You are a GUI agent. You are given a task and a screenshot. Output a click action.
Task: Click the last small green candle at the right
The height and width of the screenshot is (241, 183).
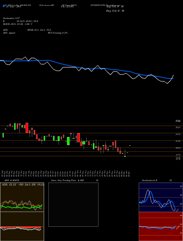click(x=130, y=145)
